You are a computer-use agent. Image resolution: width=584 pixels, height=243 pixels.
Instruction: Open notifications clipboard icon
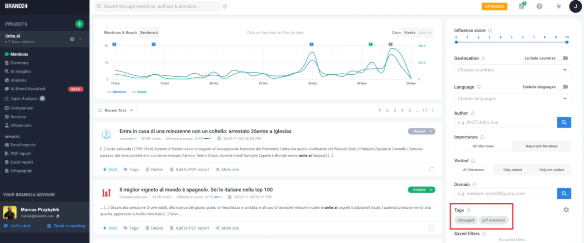coord(522,6)
